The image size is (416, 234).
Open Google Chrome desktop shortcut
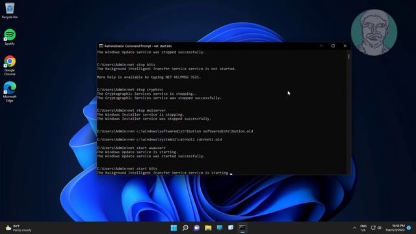tap(10, 65)
